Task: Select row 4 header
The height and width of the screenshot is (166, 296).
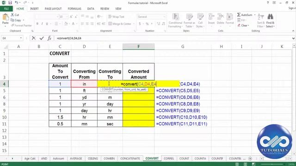Action: coord(4,84)
